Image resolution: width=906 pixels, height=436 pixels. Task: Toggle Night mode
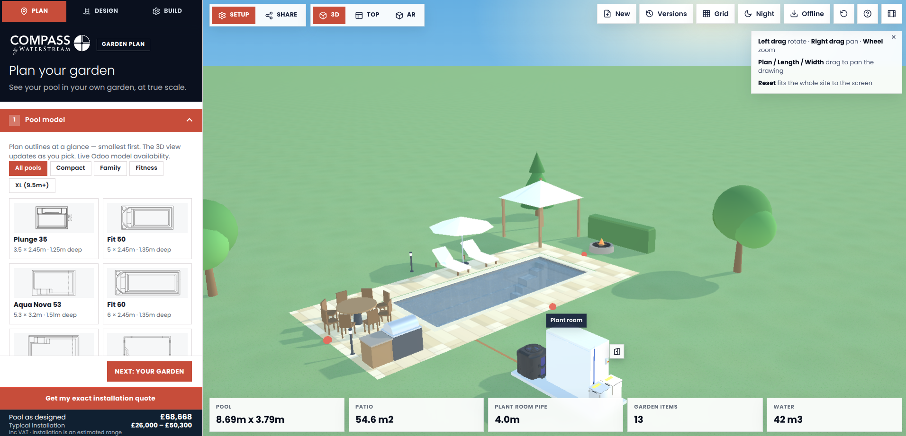[x=759, y=14]
